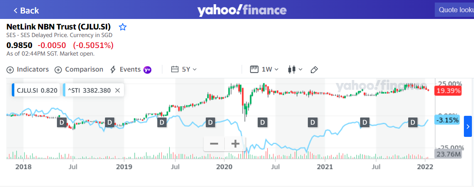Click the Yahoo Finance logo
This screenshot has height=187, width=474.
(x=242, y=10)
